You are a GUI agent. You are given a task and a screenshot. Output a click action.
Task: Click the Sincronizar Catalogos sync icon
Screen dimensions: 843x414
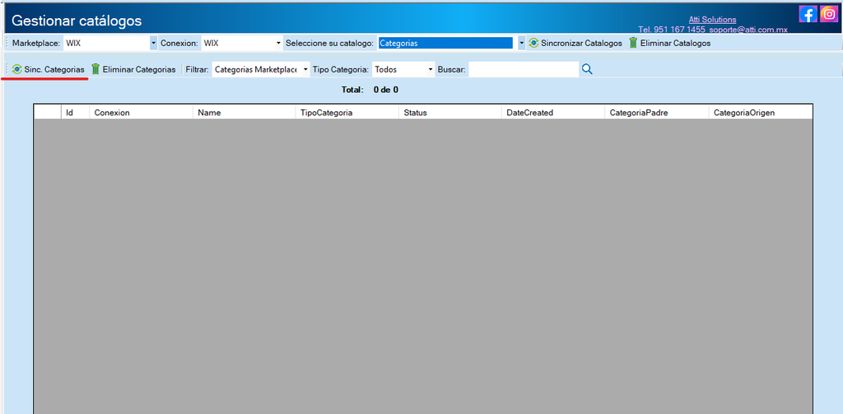pyautogui.click(x=533, y=43)
